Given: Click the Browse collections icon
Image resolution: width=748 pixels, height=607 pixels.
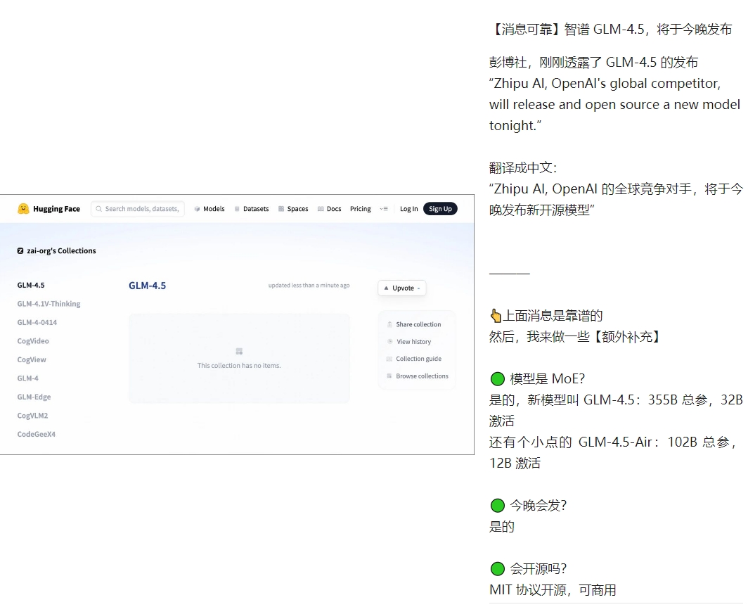Looking at the screenshot, I should [389, 376].
